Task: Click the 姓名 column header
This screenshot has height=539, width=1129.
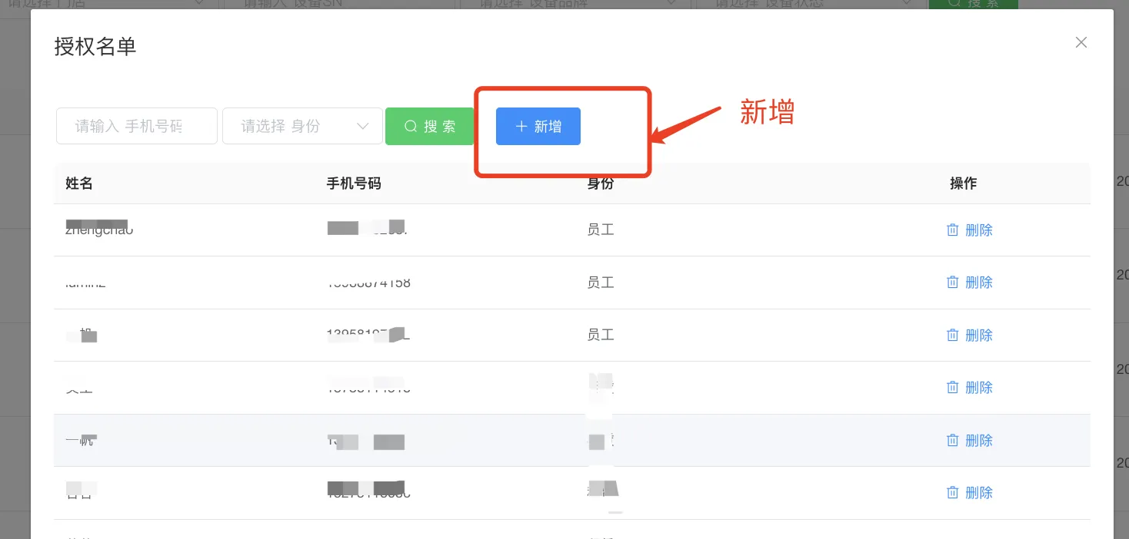Action: point(79,184)
